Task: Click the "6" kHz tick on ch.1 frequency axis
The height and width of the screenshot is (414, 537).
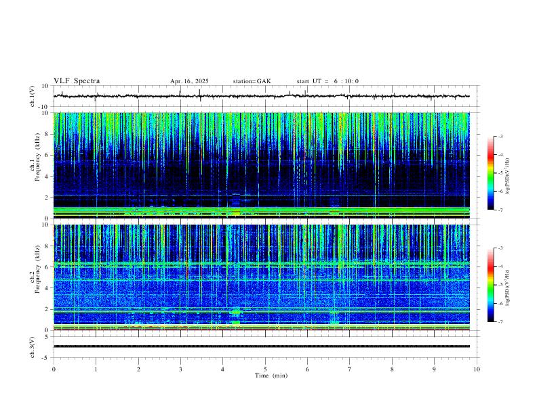Action: pos(47,155)
